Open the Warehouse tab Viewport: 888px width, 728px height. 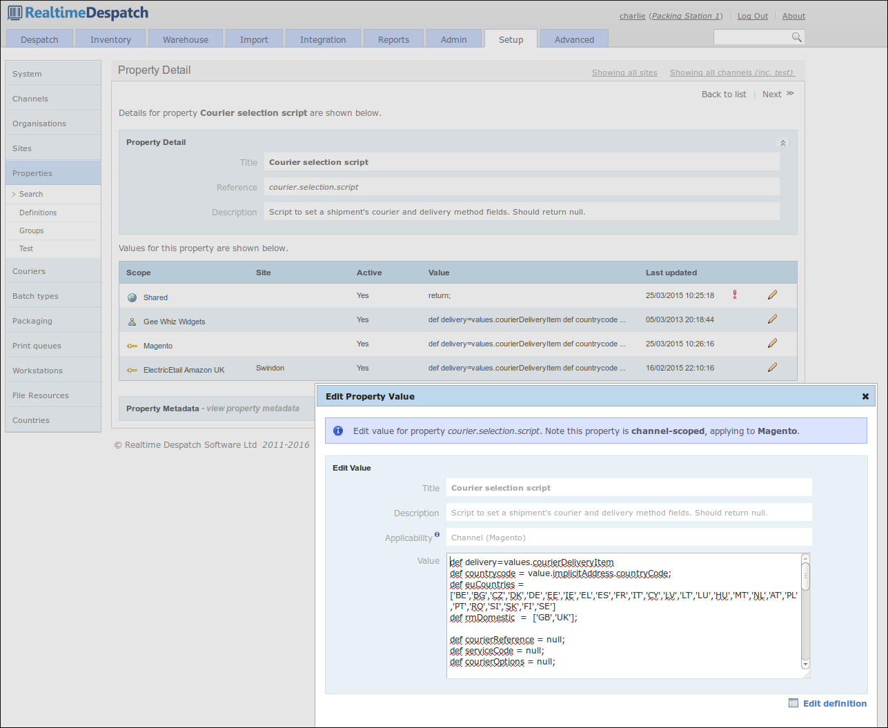[186, 39]
